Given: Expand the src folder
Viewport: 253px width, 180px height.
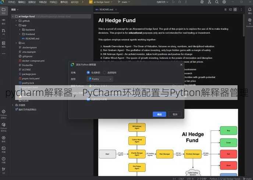Looking at the screenshot, I should pyautogui.click(x=16, y=43).
